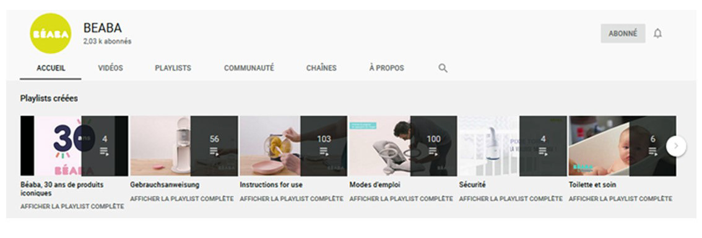Click the 'Gebrauchsanweisung' playlist title
The height and width of the screenshot is (238, 702).
[165, 185]
